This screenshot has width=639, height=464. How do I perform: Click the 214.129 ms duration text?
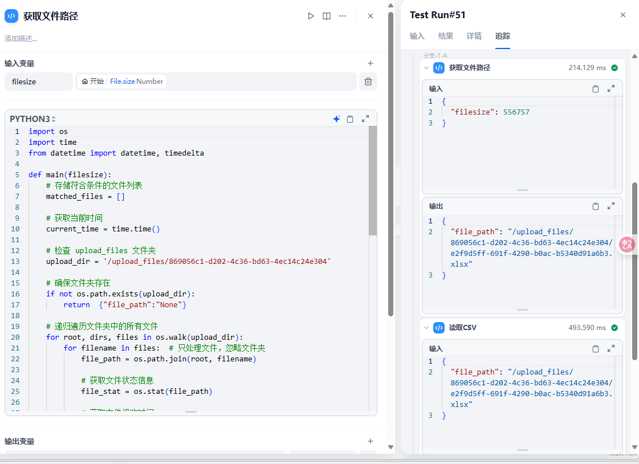pyautogui.click(x=587, y=68)
